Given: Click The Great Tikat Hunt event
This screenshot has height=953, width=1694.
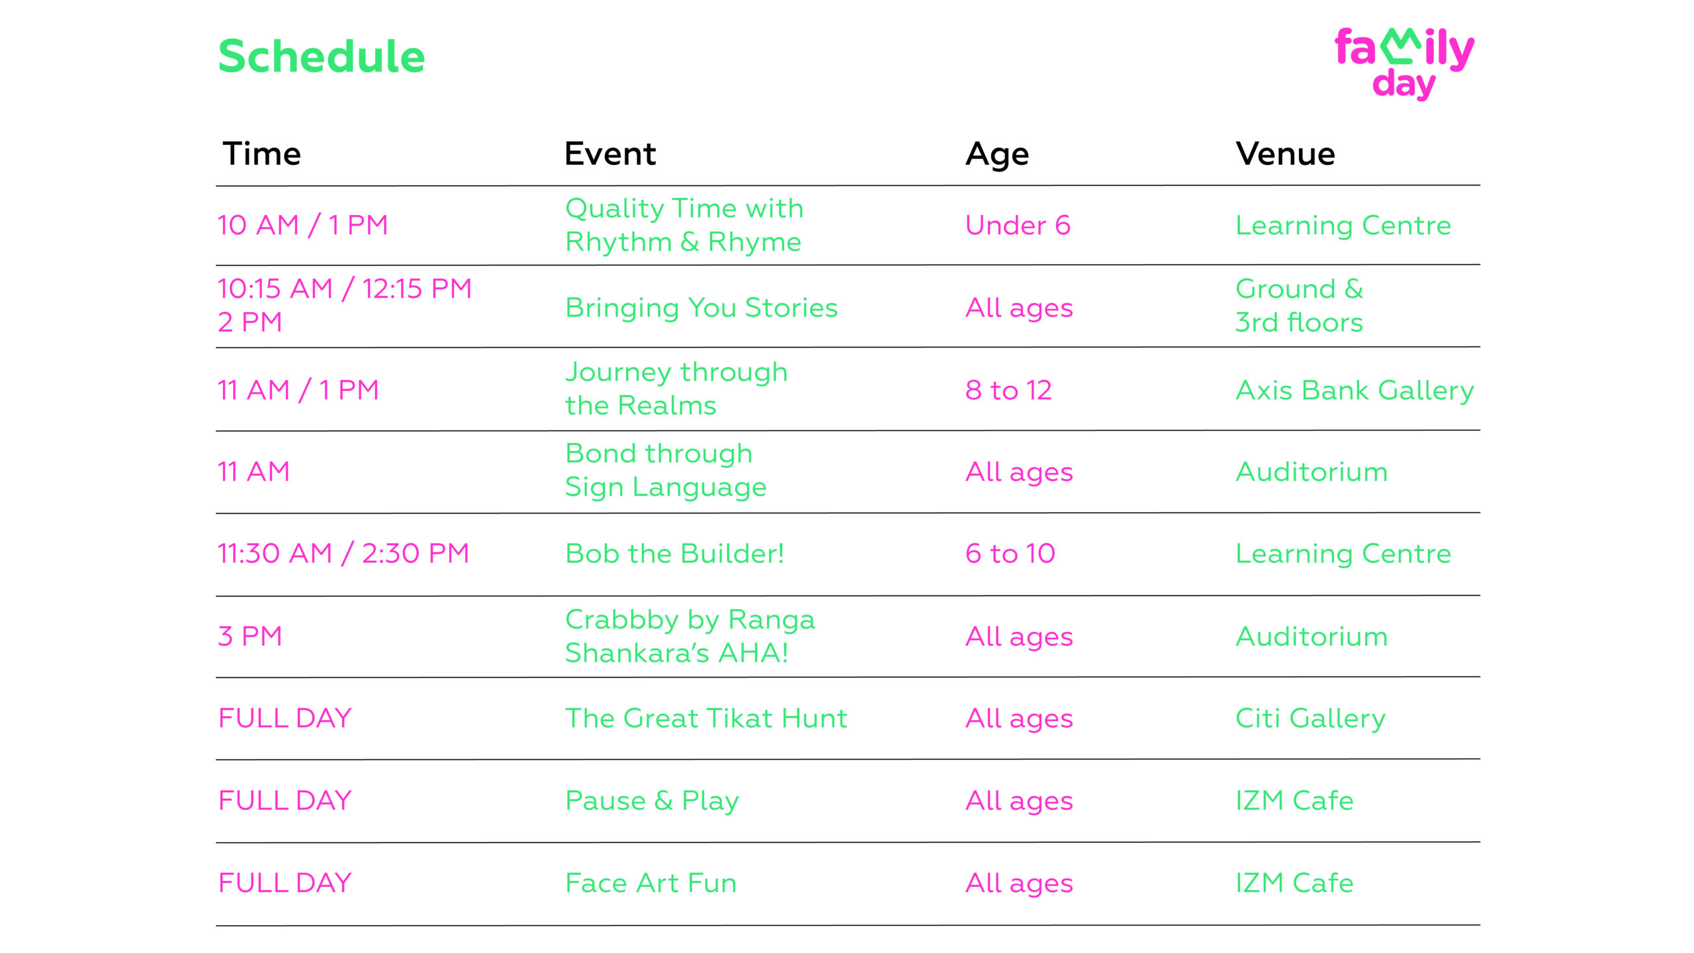Looking at the screenshot, I should [705, 718].
